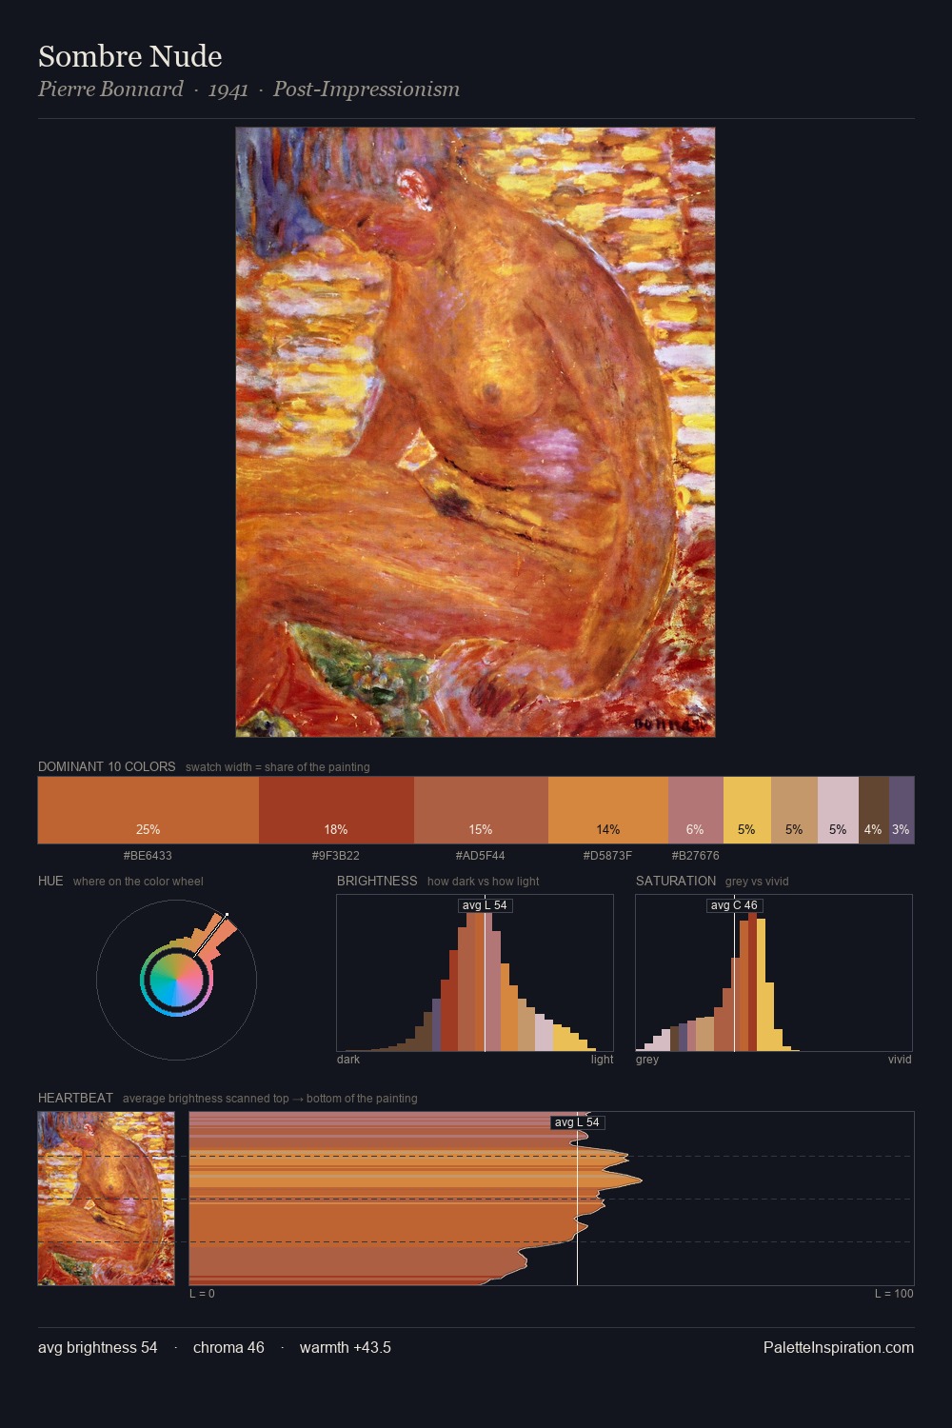The width and height of the screenshot is (952, 1428).
Task: Open the PaletteInspiration.com link
Action: coord(839,1347)
